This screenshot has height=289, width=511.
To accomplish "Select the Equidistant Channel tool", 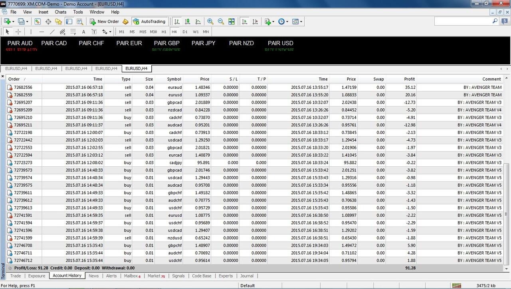I will coord(62,32).
